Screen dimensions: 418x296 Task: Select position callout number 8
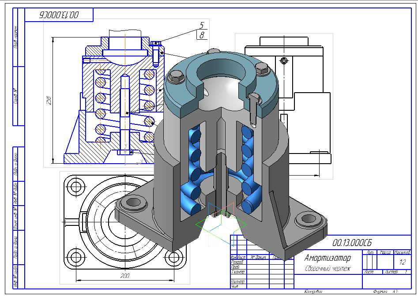tap(202, 35)
